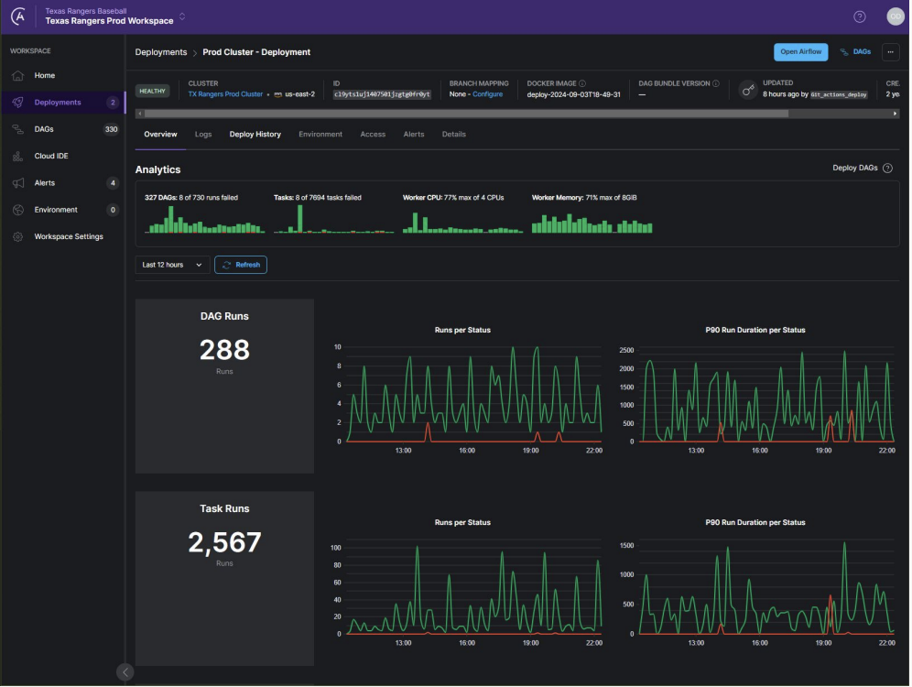Viewport: 912px width, 687px height.
Task: Open the help question mark icon in header
Action: 859,16
